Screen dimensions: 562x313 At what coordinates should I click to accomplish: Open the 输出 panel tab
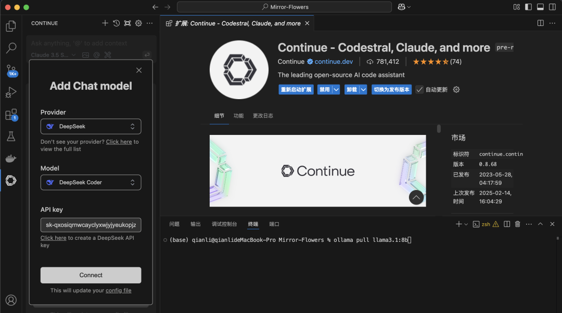point(195,224)
